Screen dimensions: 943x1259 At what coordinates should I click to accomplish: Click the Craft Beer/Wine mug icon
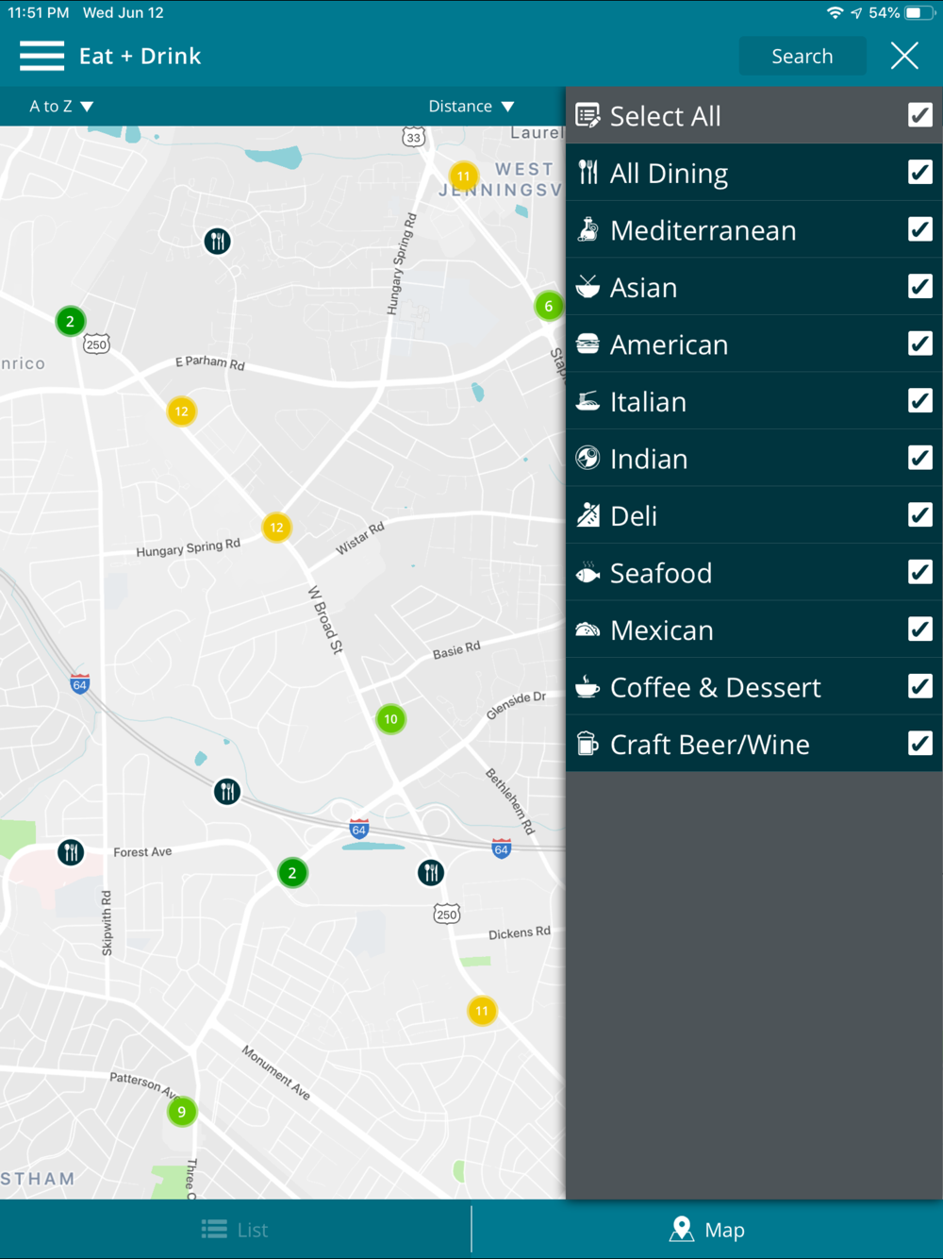[587, 744]
